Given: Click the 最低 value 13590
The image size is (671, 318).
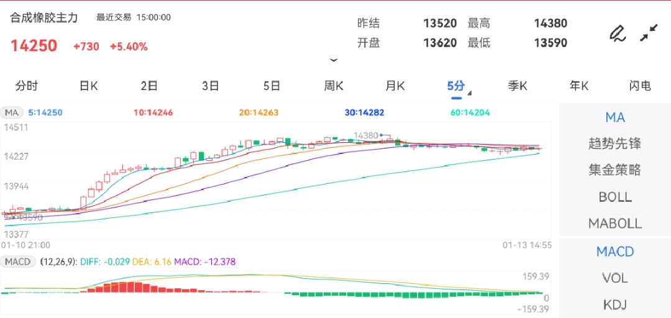Looking at the screenshot, I should [x=550, y=43].
